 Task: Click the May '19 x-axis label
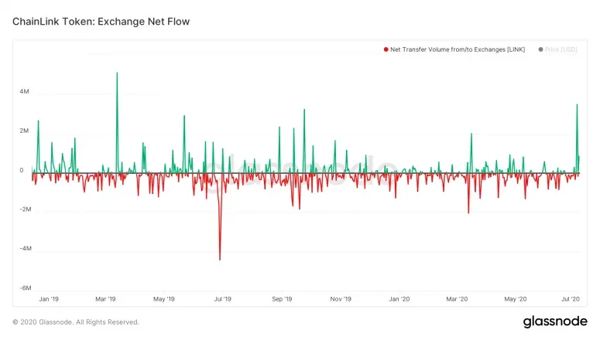[x=164, y=299]
